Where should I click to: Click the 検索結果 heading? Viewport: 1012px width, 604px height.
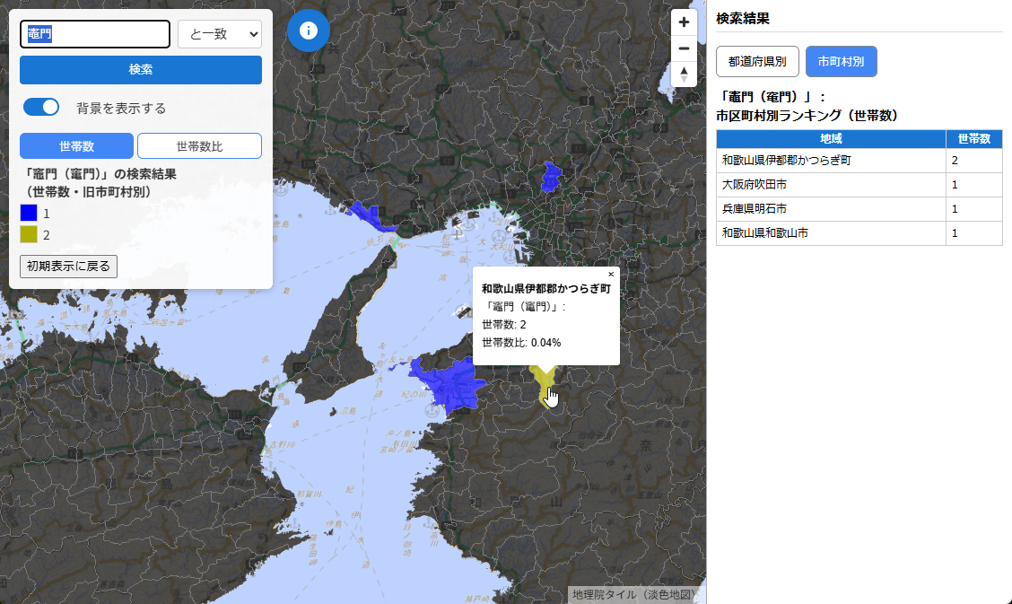point(743,19)
